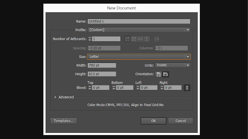
Task: Open the Units dropdown showing Points
Action: click(172, 65)
